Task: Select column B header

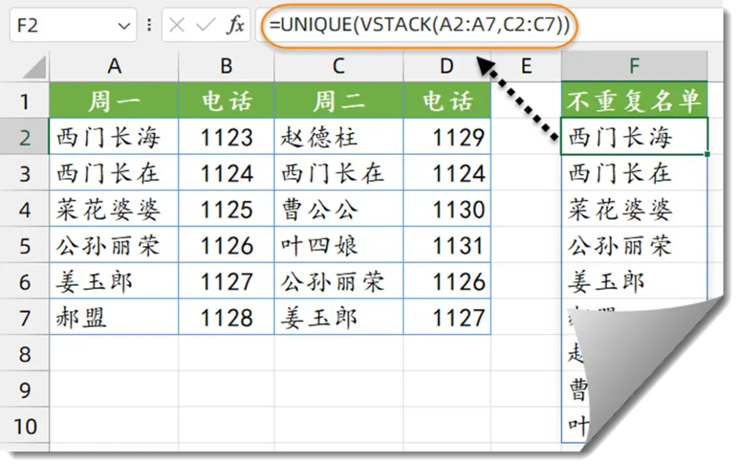Action: (226, 66)
